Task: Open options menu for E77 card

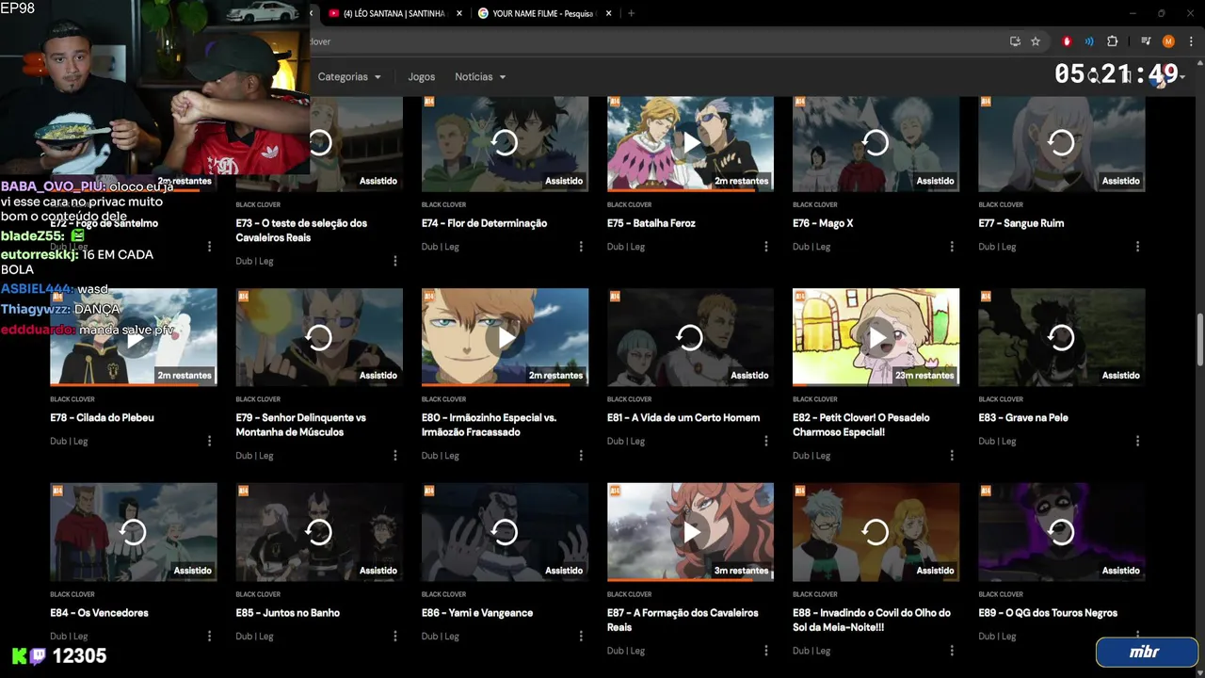Action: pyautogui.click(x=1137, y=247)
